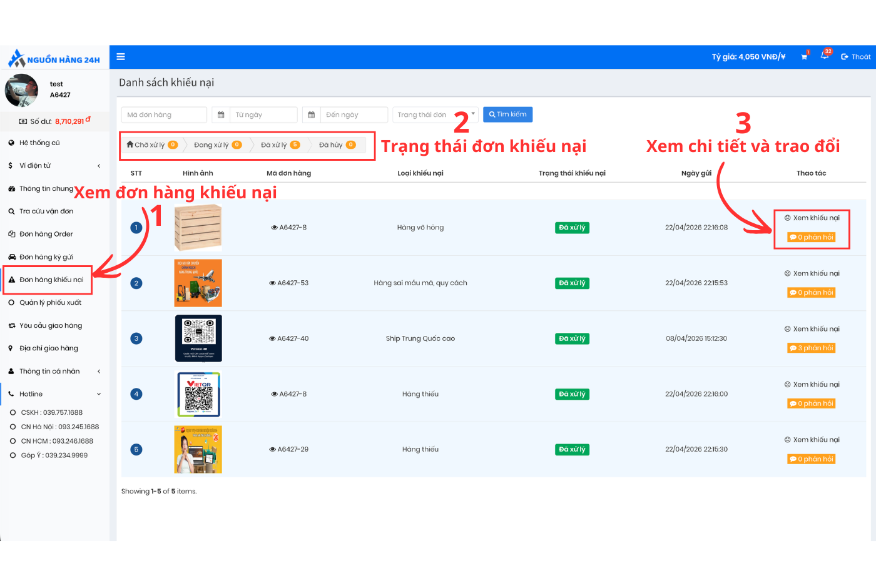
Task: Open the Trạng thái đơn dropdown
Action: pos(435,115)
